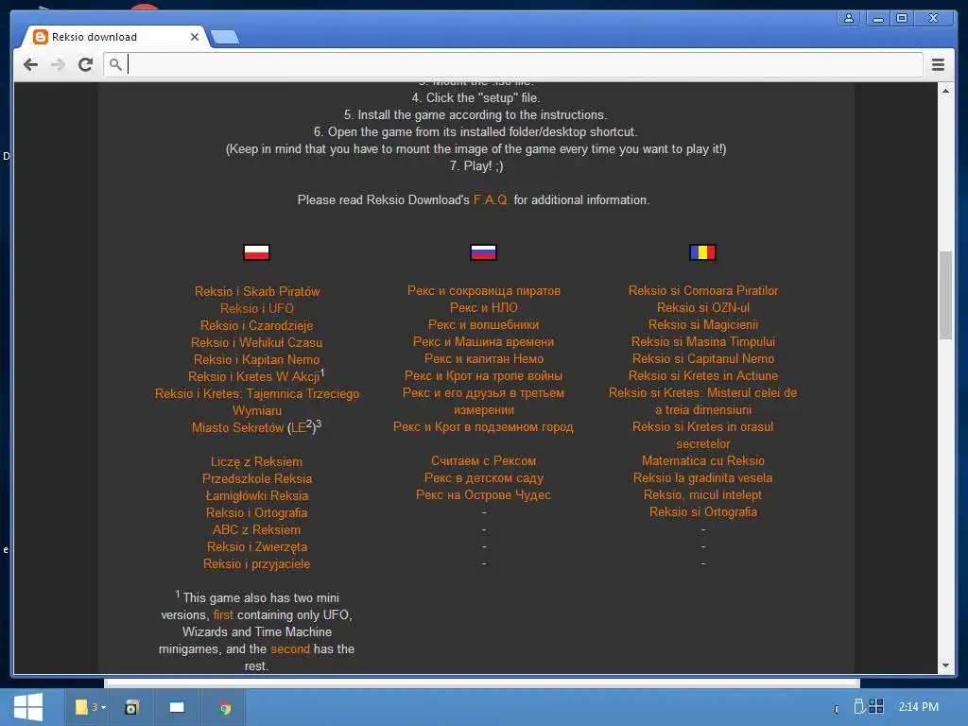Open Reksio i przyjaciele link

click(x=257, y=563)
